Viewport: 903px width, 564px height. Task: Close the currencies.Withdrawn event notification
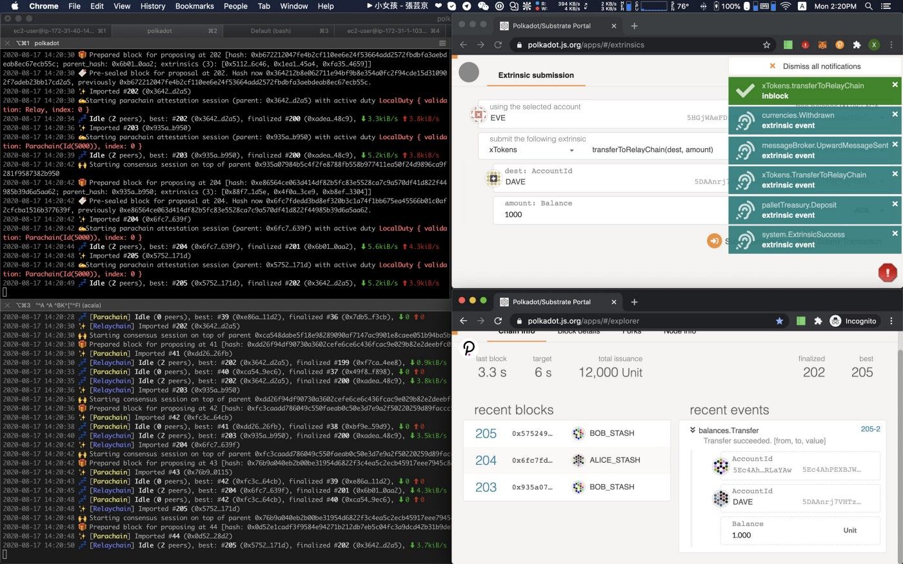(895, 115)
